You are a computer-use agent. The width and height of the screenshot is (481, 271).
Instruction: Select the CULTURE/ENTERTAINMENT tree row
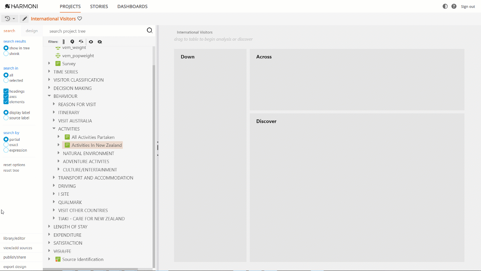(x=90, y=170)
